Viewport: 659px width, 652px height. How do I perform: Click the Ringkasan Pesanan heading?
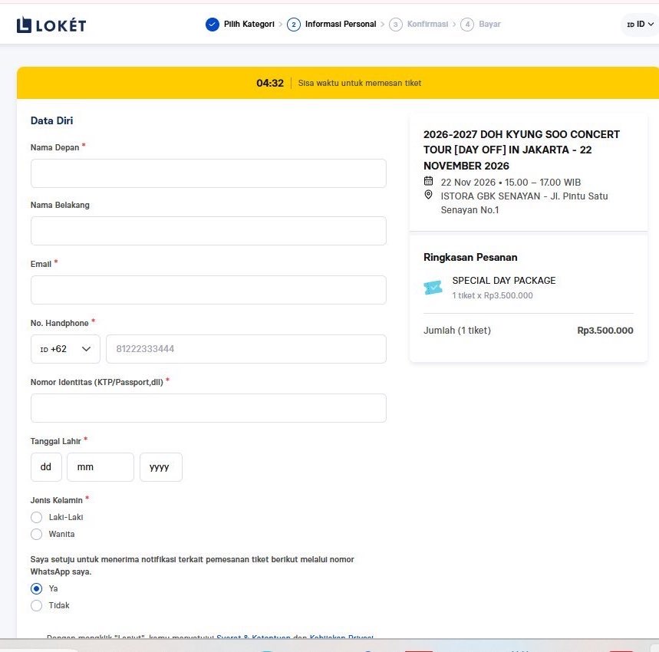coord(470,257)
